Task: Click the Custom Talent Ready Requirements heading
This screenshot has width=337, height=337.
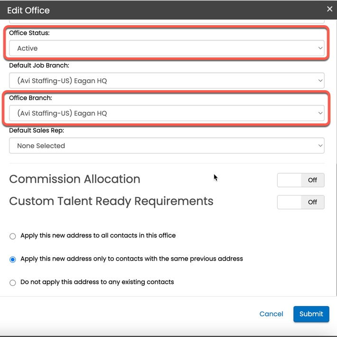Action: pyautogui.click(x=111, y=201)
